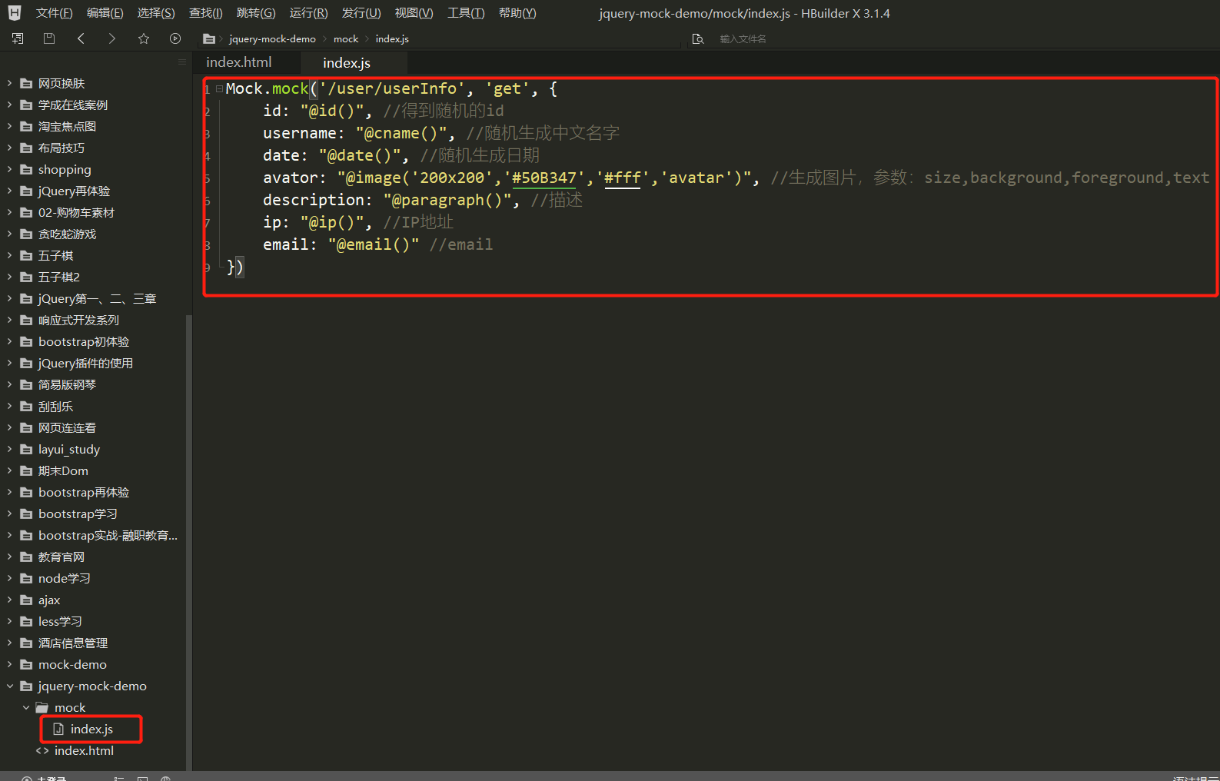Open the 编辑(E) menu
Viewport: 1220px width, 781px height.
[x=105, y=13]
